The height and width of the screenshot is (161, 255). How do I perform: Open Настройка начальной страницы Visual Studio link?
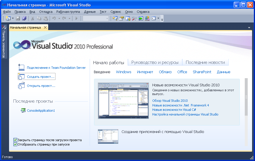[185, 114]
